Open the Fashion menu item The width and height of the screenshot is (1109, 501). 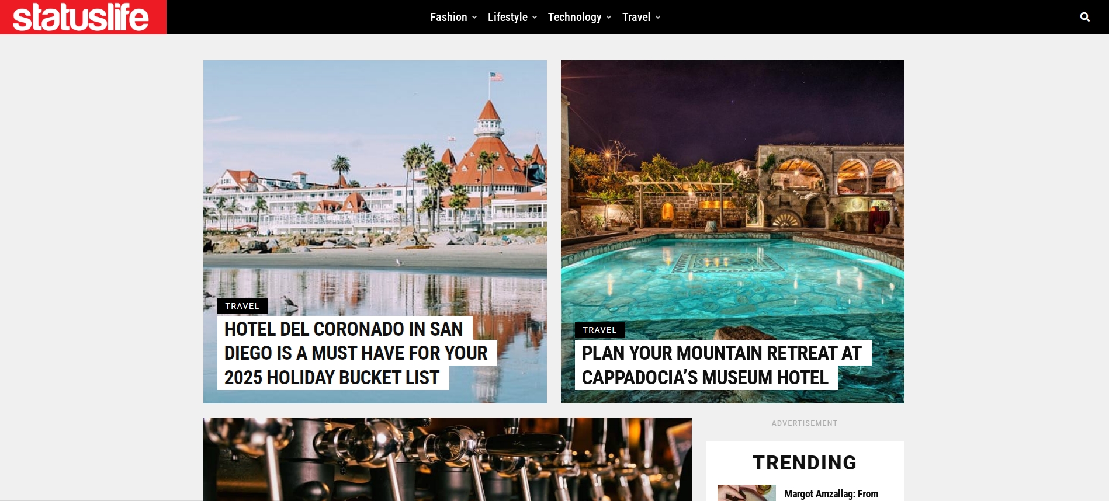(x=449, y=17)
